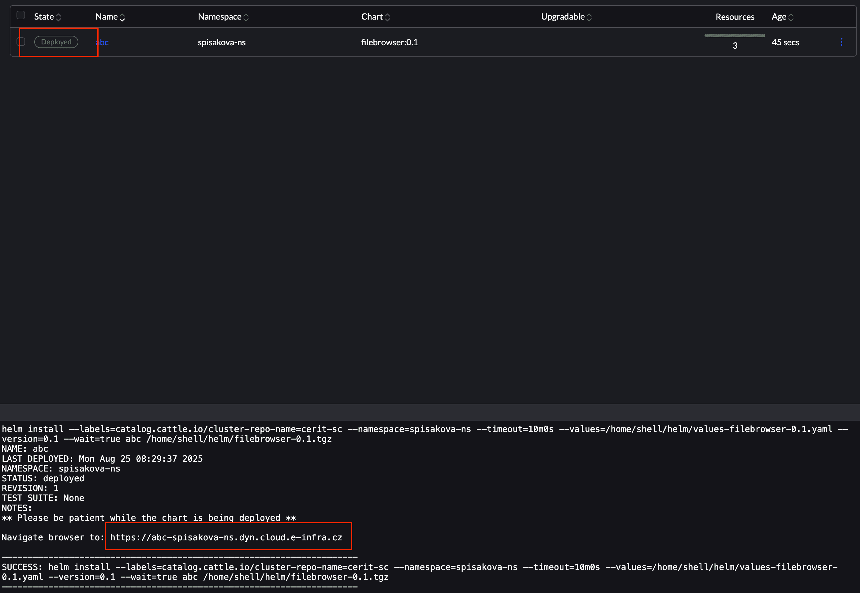Click the Resources progress indicator showing 3
Screen dimensions: 860x593
pyautogui.click(x=735, y=41)
